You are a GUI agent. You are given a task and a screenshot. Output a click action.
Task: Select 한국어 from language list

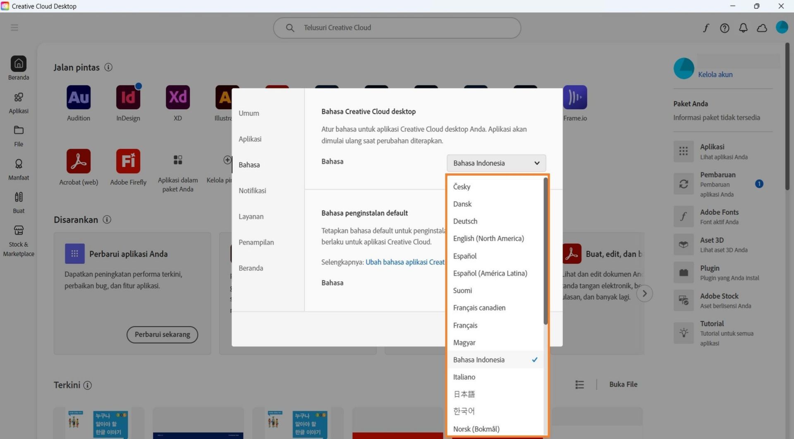(x=495, y=411)
